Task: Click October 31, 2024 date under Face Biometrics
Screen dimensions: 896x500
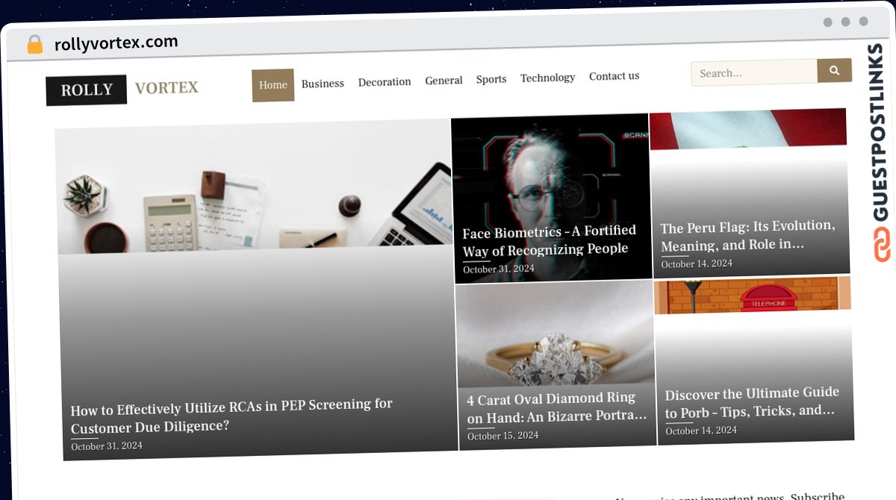Action: pyautogui.click(x=499, y=269)
